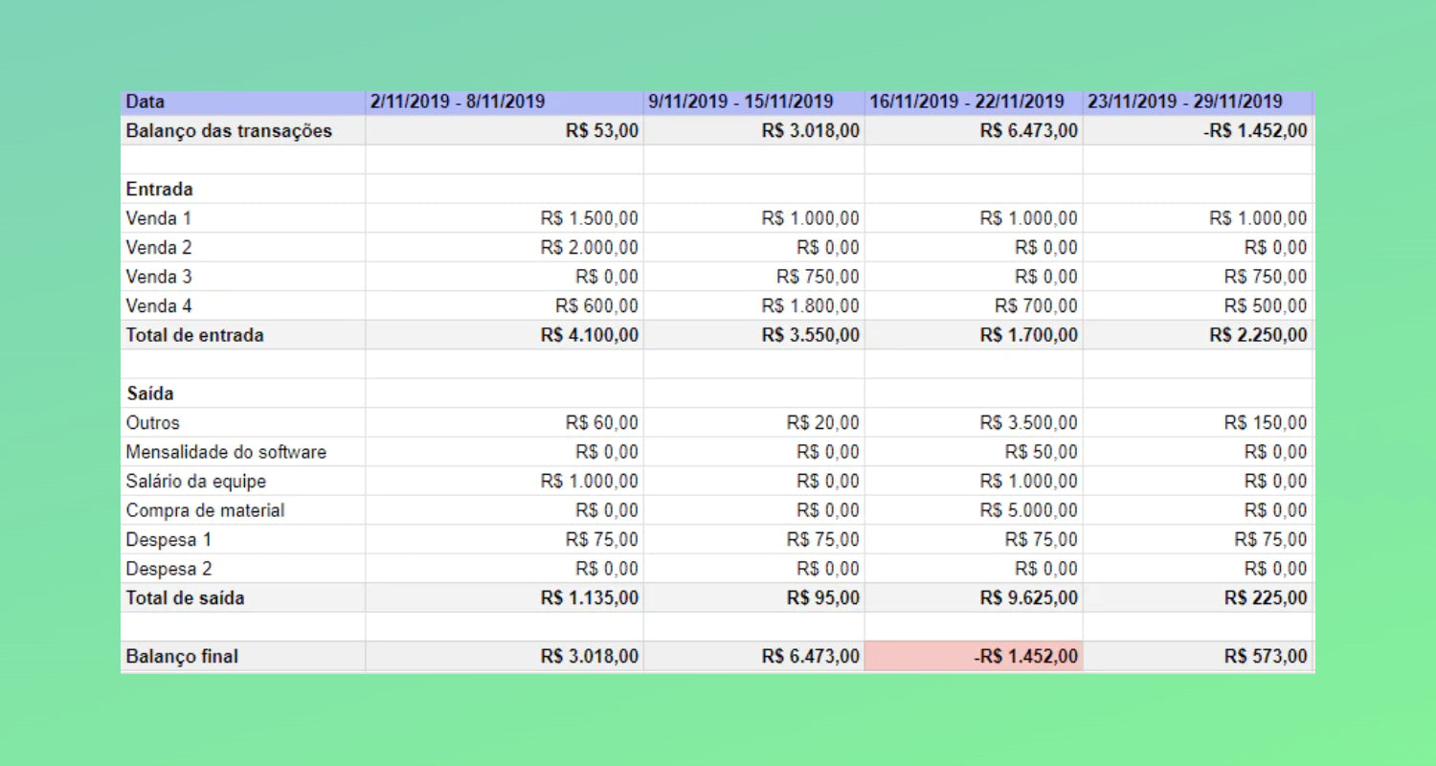Select Outros value R$ 3.500,00
1436x766 pixels.
(x=974, y=423)
